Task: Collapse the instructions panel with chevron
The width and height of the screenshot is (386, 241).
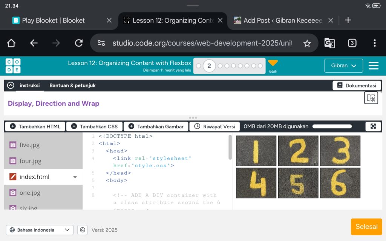Action: [x=11, y=85]
